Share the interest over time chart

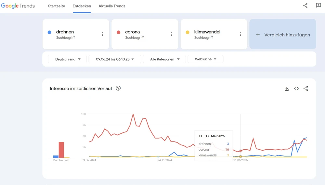[x=306, y=89]
